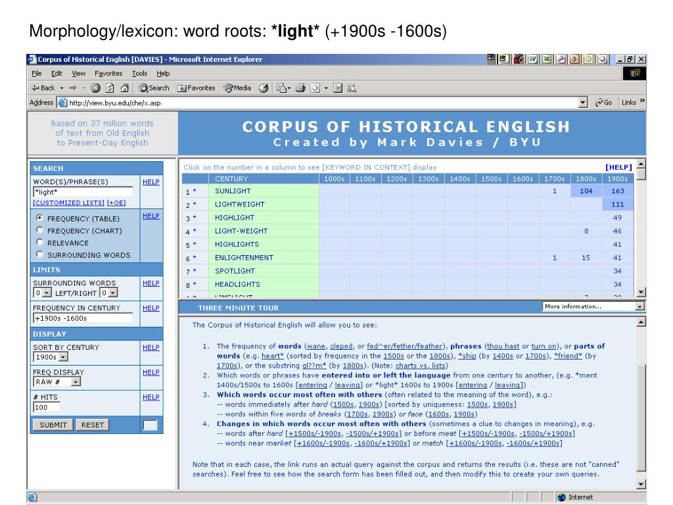The image size is (673, 505).
Task: Click tour pane scrollbar up arrow
Action: pyautogui.click(x=641, y=322)
